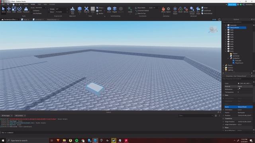
Task: Click the Output filter input field
Action: click(x=196, y=116)
